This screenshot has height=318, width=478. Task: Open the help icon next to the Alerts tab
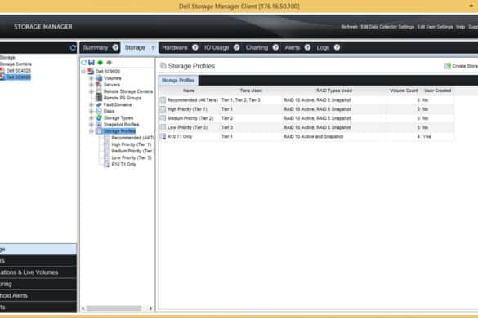click(x=307, y=47)
